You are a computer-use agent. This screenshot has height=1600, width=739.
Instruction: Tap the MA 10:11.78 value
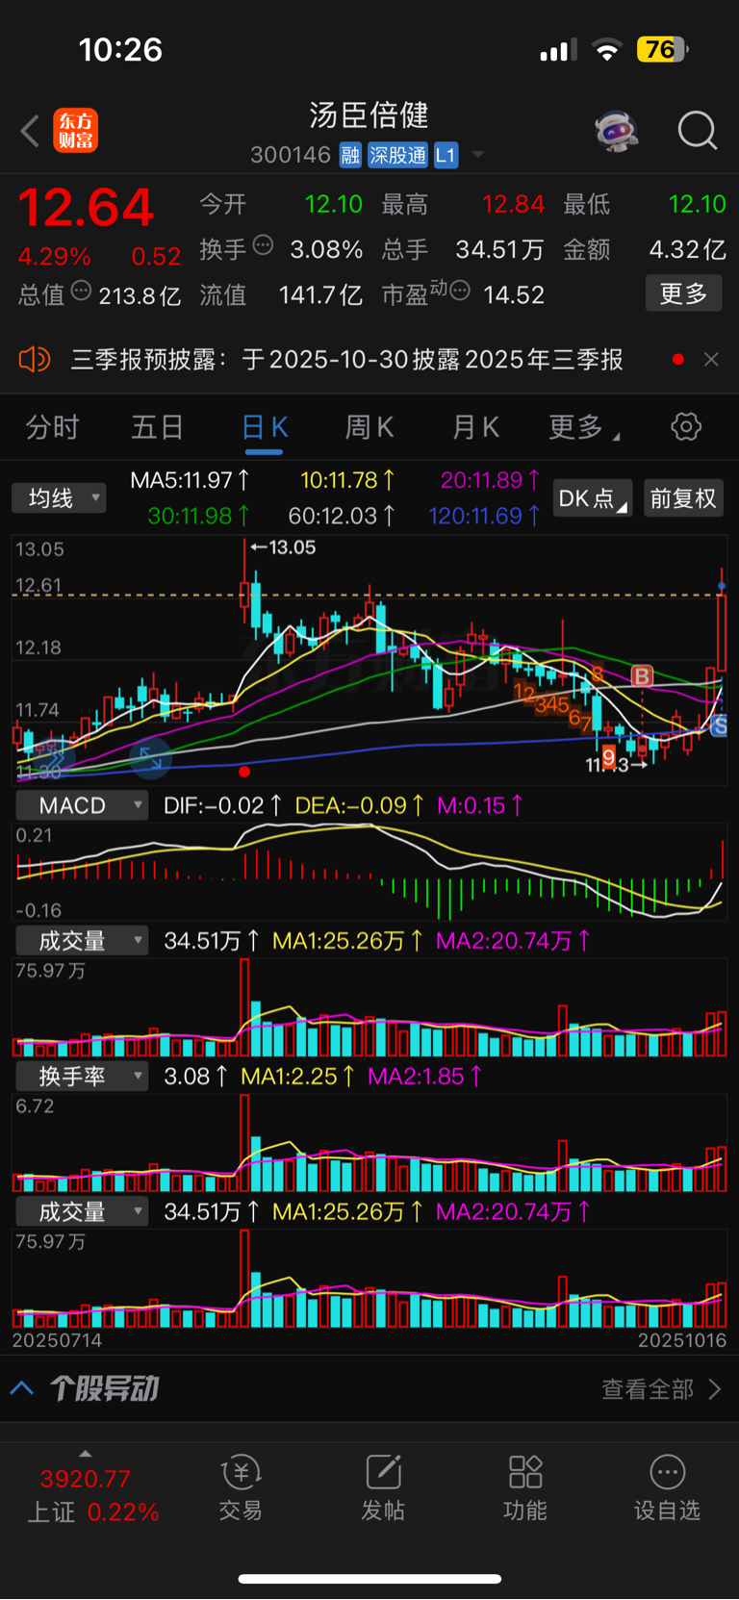click(x=347, y=480)
